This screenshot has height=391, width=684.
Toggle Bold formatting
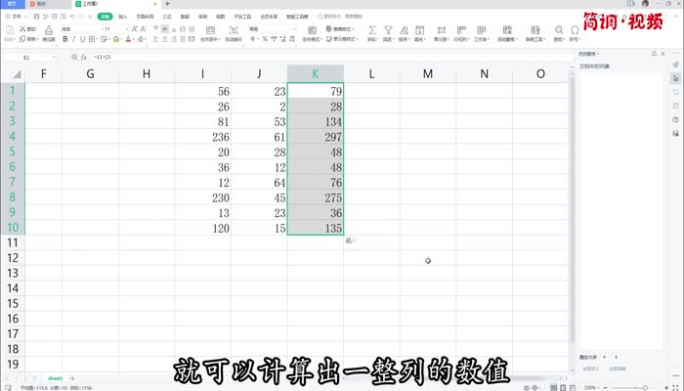64,40
